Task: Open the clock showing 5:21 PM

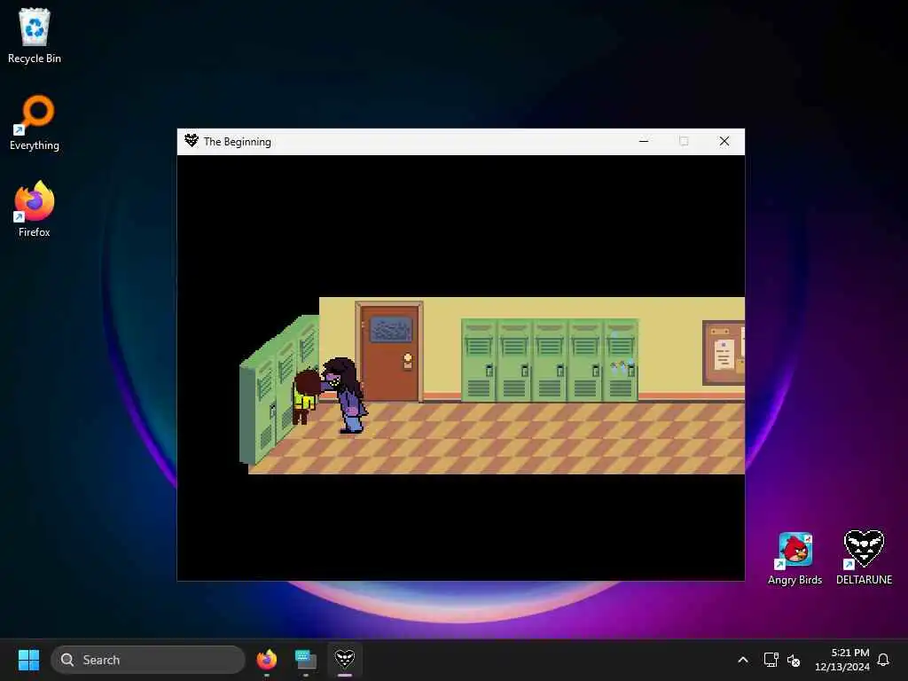Action: [842, 660]
